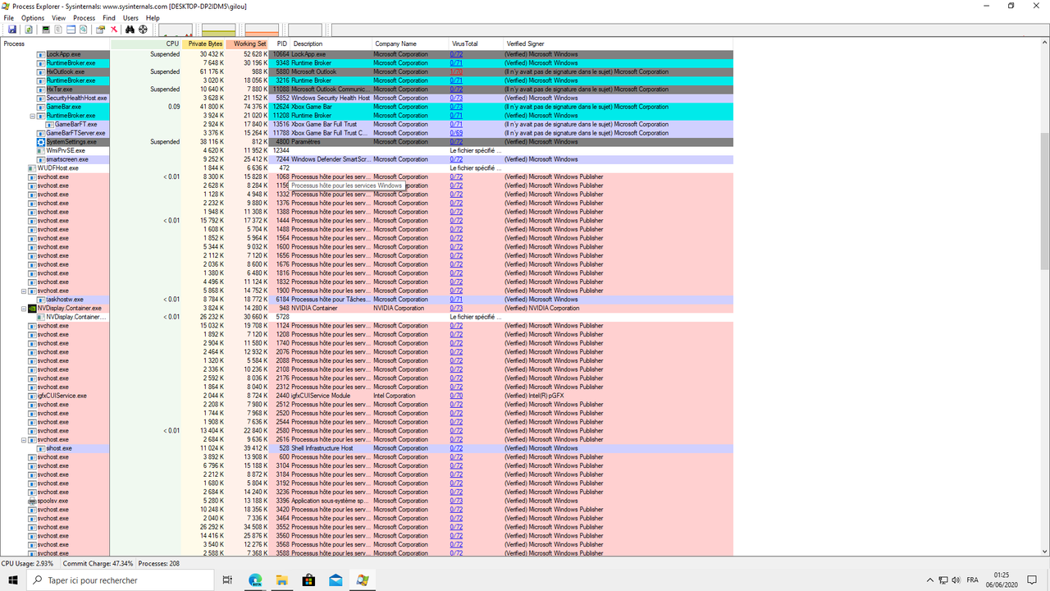
Task: Open the Options menu
Action: pos(33,18)
